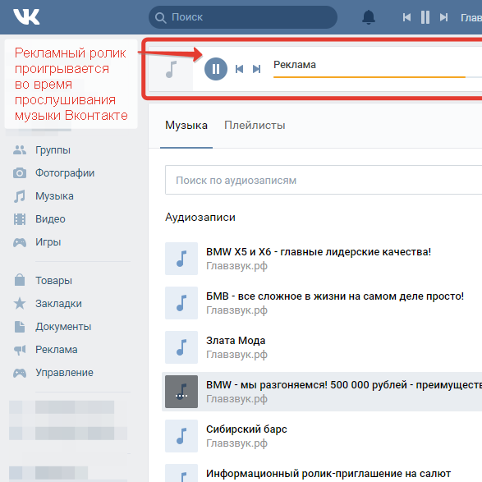Screen dimensions: 482x482
Task: Click the Поиск box in header
Action: click(243, 17)
